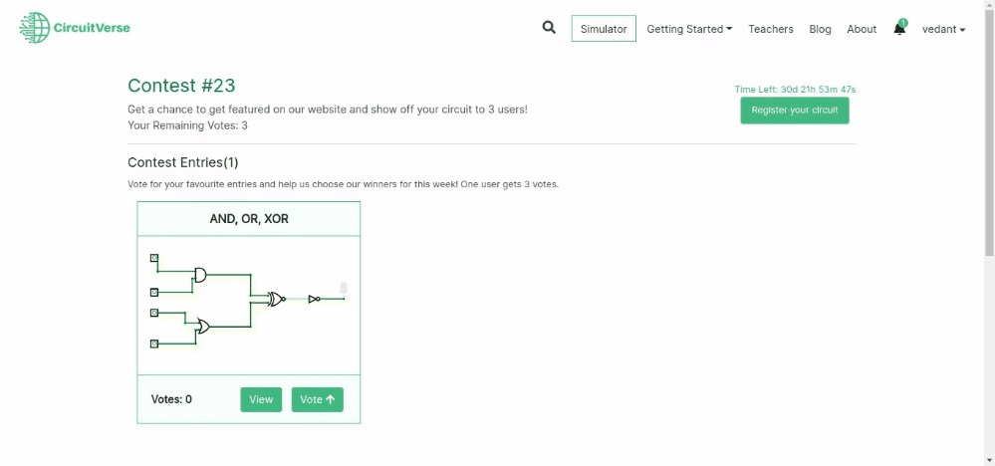The image size is (995, 466).
Task: Open the Simulator from the navbar
Action: coord(604,29)
